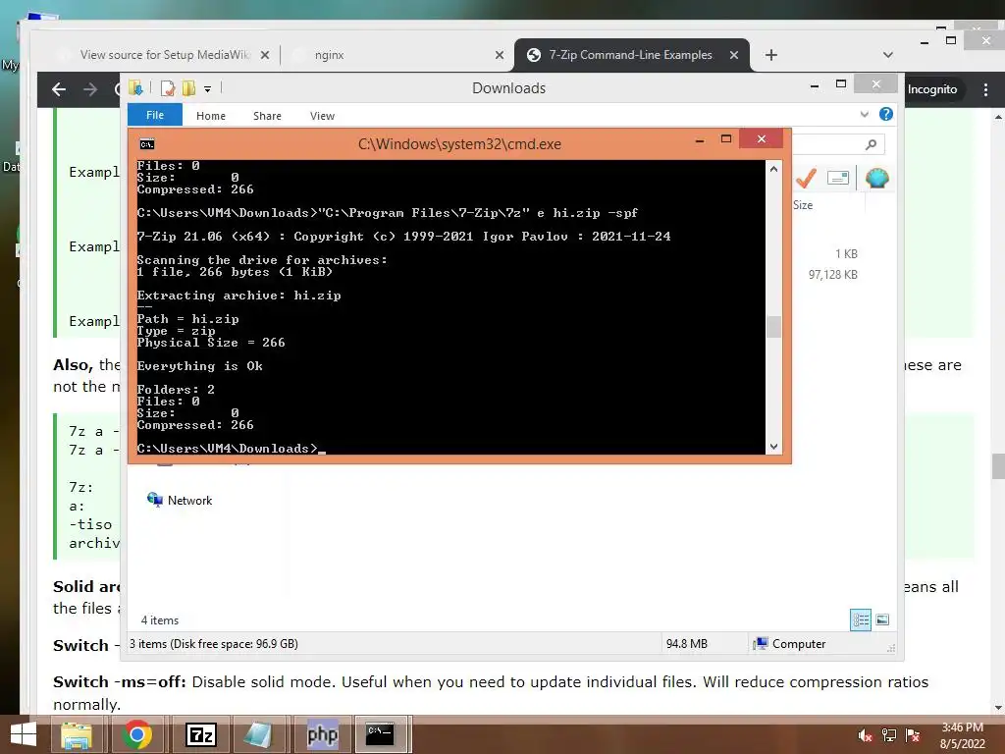Close the 7-Zip Command-Line Examples tab
1005x754 pixels.
pos(734,55)
